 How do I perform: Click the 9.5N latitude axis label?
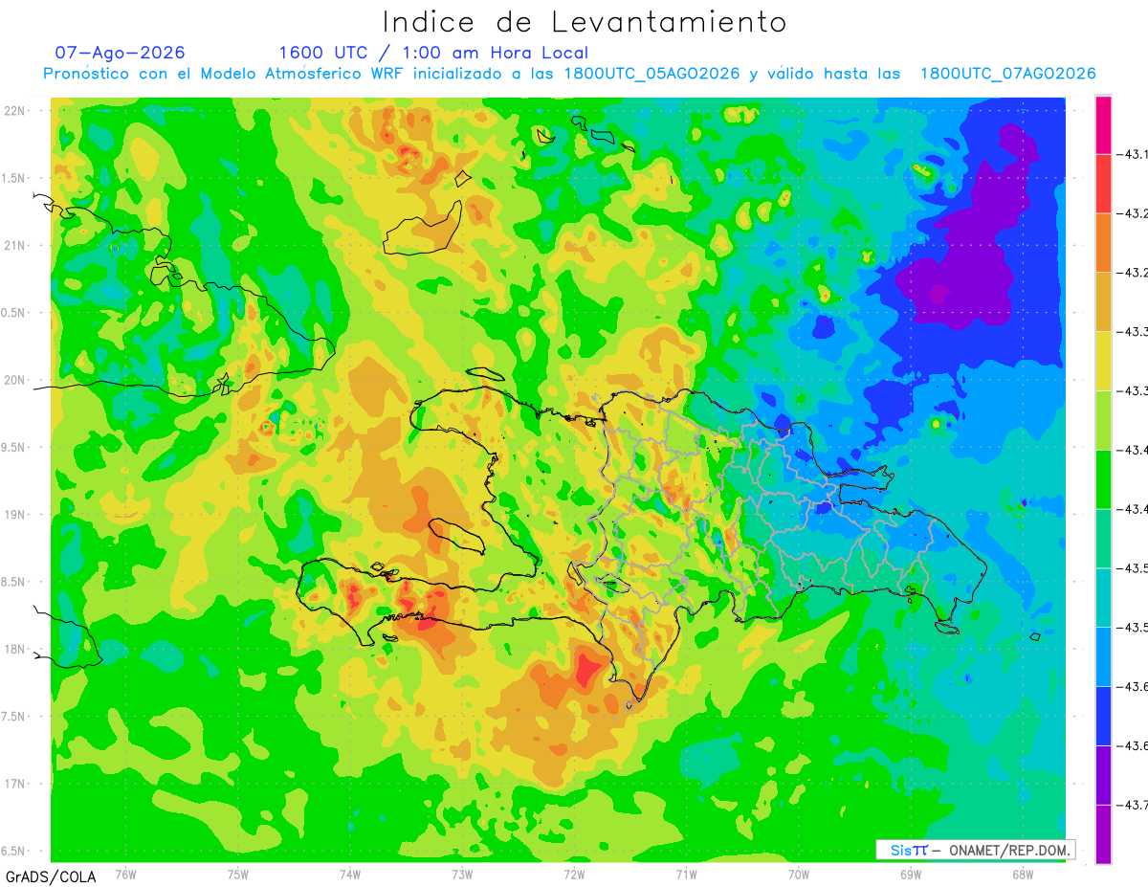point(14,447)
